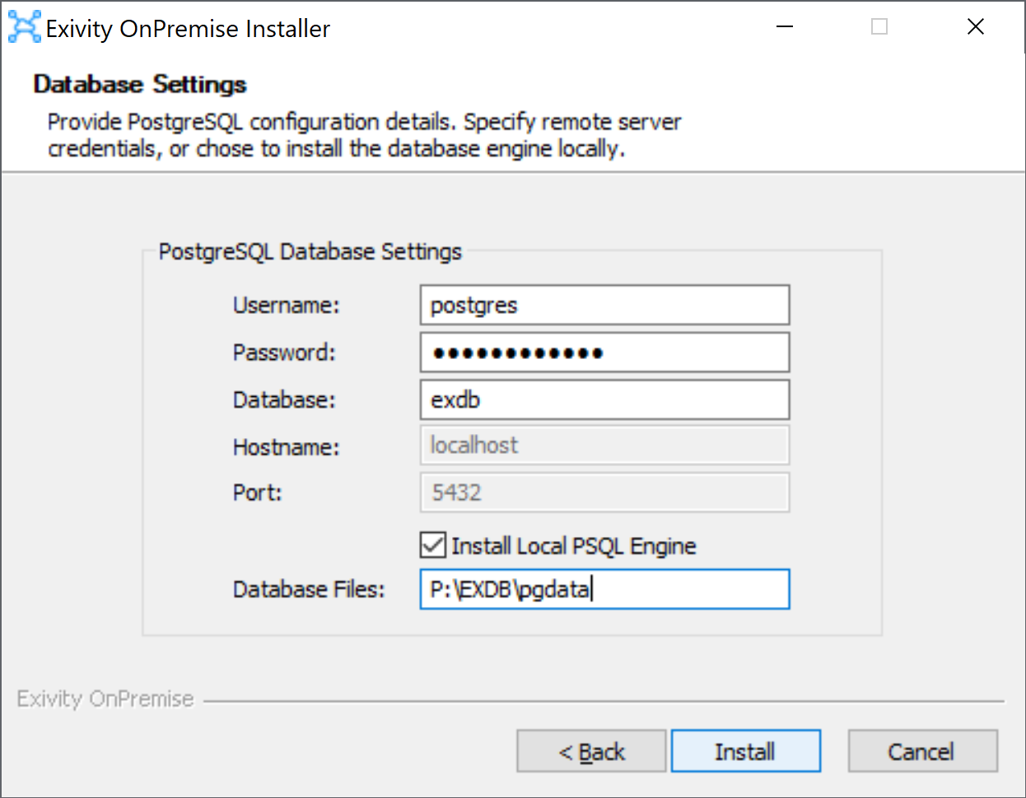
Task: Select the Database field containing exdb
Action: 604,399
